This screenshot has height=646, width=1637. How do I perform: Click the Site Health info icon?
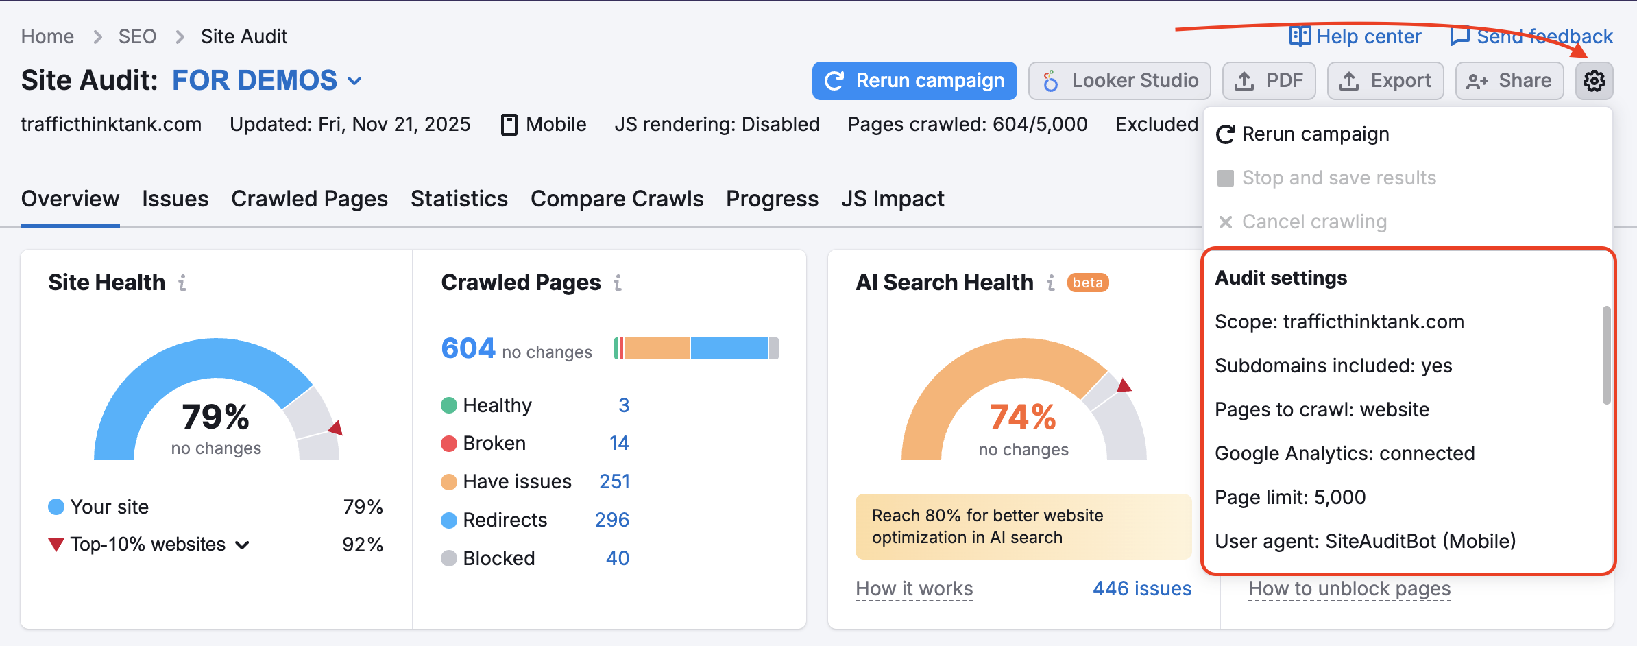click(x=182, y=283)
